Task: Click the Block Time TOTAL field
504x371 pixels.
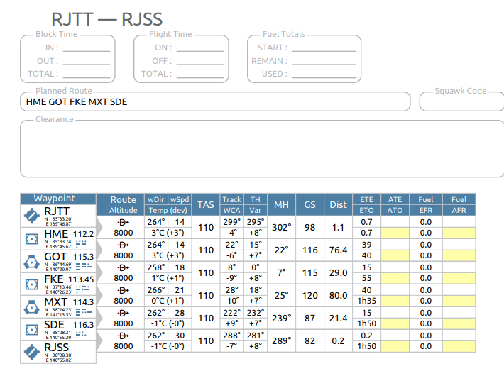Action: [x=87, y=74]
